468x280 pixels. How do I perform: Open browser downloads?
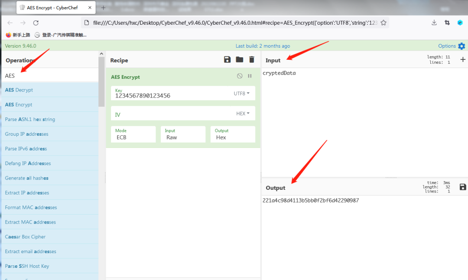click(434, 23)
